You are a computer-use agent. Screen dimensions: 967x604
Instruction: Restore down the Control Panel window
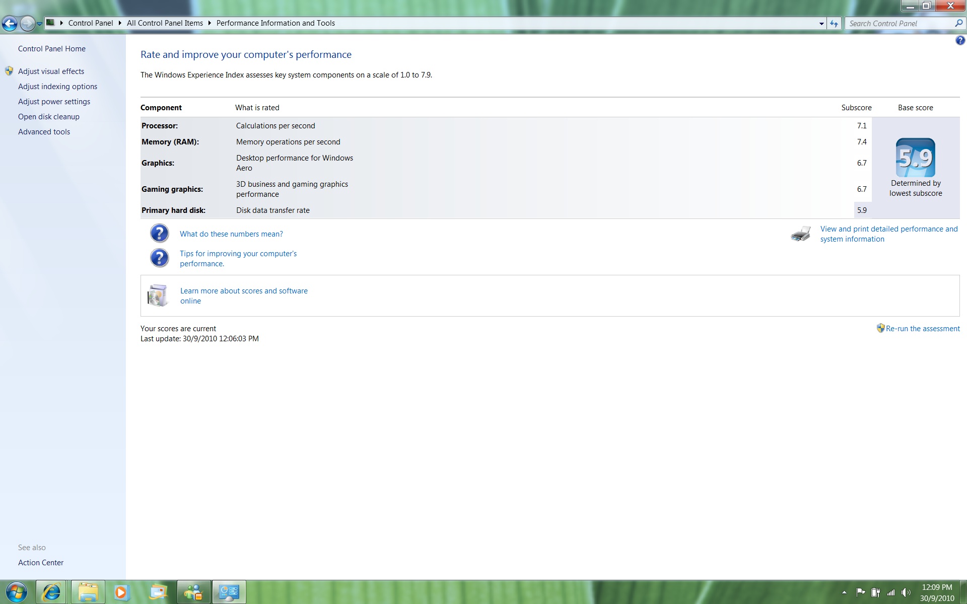(926, 6)
